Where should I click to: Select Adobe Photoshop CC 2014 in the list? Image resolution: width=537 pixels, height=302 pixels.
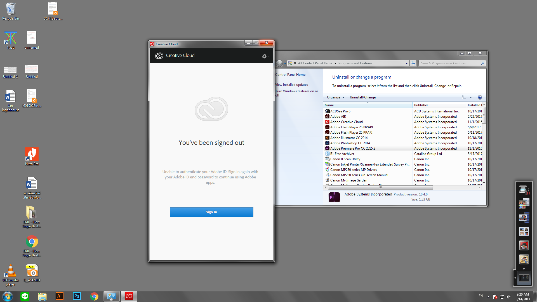[350, 143]
